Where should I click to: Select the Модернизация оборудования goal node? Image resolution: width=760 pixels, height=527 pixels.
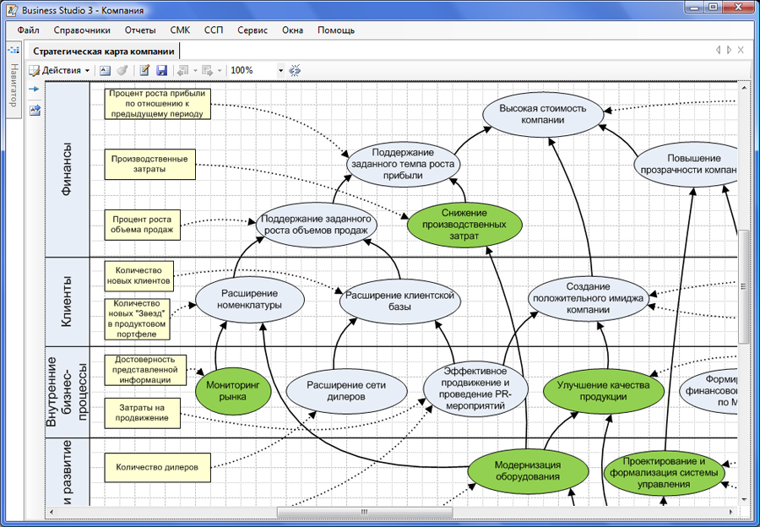[x=527, y=470]
